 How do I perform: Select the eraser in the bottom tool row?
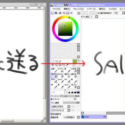point(74,86)
